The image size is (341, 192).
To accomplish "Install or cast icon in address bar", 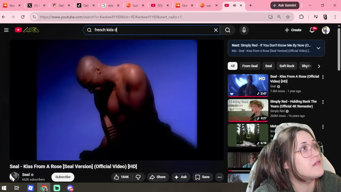I will click(x=271, y=17).
